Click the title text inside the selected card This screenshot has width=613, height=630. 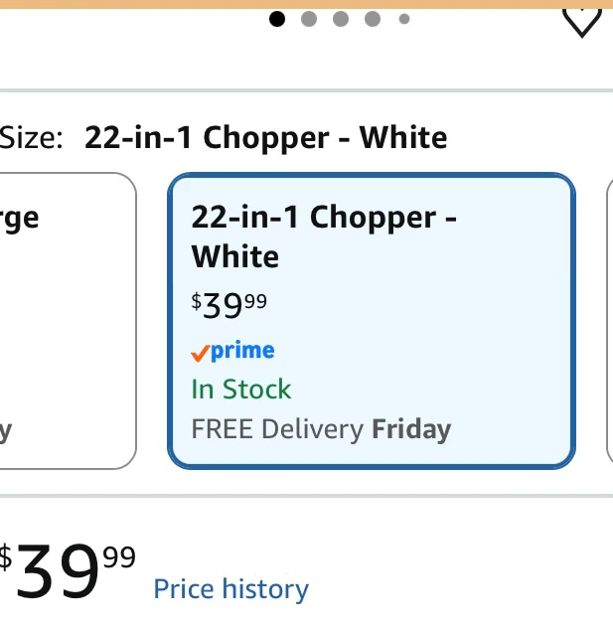click(324, 236)
